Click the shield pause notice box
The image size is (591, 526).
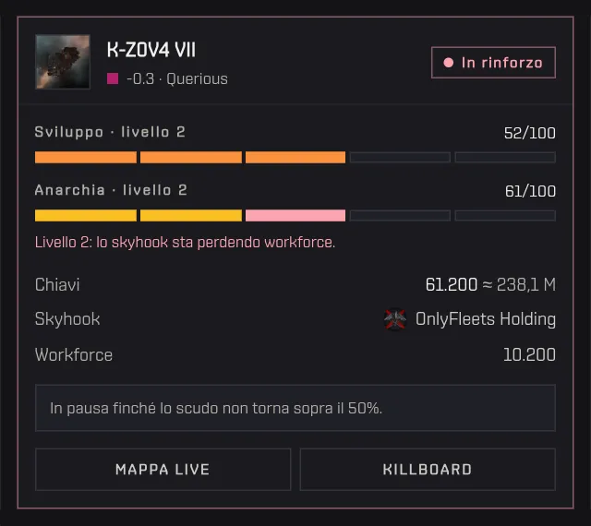tap(295, 408)
